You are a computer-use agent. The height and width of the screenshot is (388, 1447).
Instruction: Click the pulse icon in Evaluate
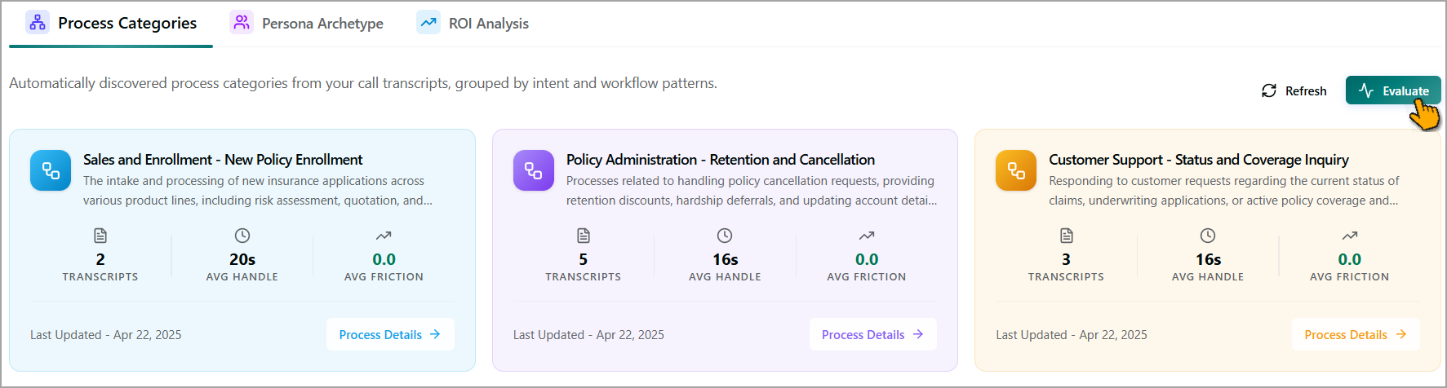click(x=1366, y=90)
